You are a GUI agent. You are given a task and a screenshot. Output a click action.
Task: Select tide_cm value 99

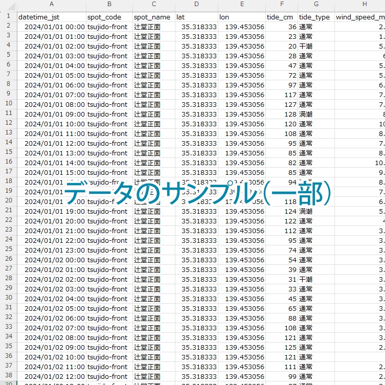point(282,377)
